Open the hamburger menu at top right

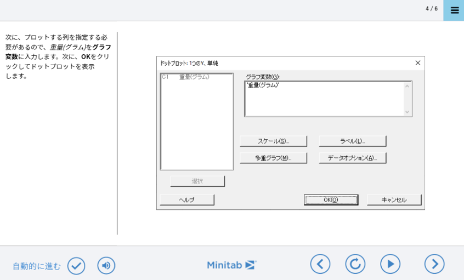[454, 10]
